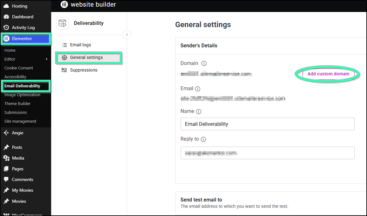Image resolution: width=367 pixels, height=216 pixels.
Task: Click the Email logs list icon
Action: click(64, 45)
